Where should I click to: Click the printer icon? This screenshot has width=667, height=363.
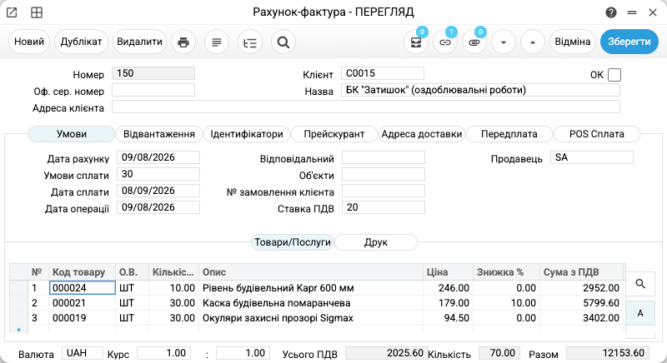183,42
